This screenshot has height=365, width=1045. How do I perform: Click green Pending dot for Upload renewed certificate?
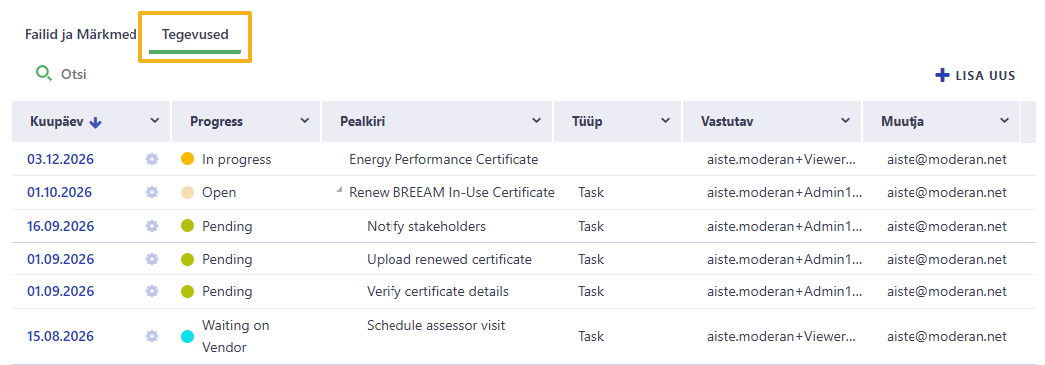[x=188, y=259]
